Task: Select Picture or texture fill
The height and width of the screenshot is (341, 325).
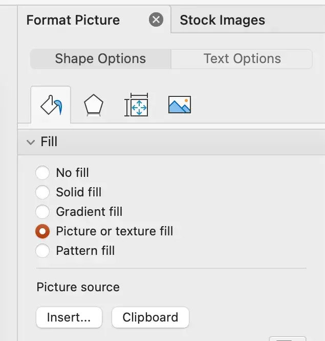Action: [43, 231]
